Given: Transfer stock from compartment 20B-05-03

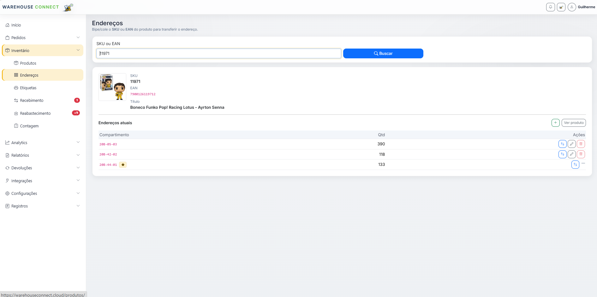Looking at the screenshot, I should pos(562,144).
